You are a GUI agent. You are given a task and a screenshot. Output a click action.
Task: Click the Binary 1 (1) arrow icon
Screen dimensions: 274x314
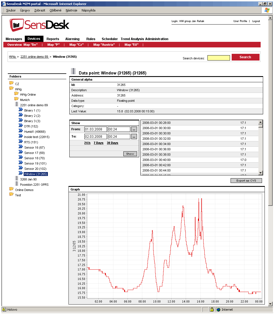tap(21, 110)
